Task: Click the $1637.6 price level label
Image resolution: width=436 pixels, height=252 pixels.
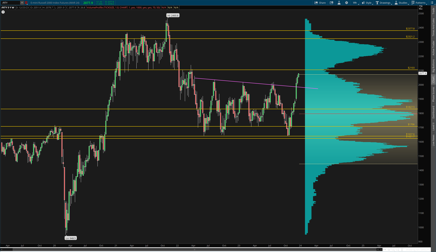Action: click(410, 134)
